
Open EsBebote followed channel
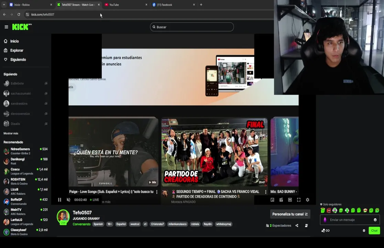point(25,83)
